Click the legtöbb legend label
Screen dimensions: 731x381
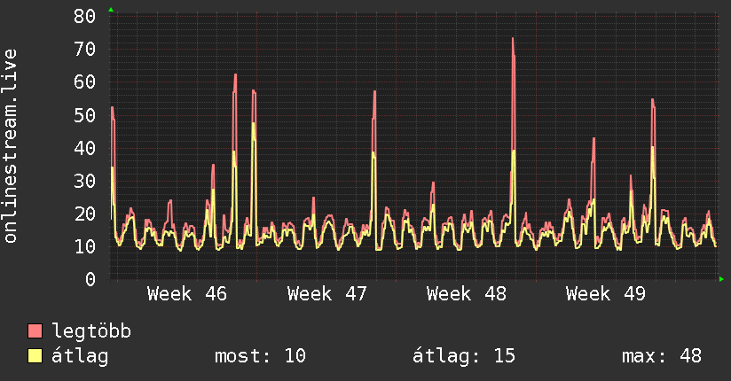click(x=91, y=331)
